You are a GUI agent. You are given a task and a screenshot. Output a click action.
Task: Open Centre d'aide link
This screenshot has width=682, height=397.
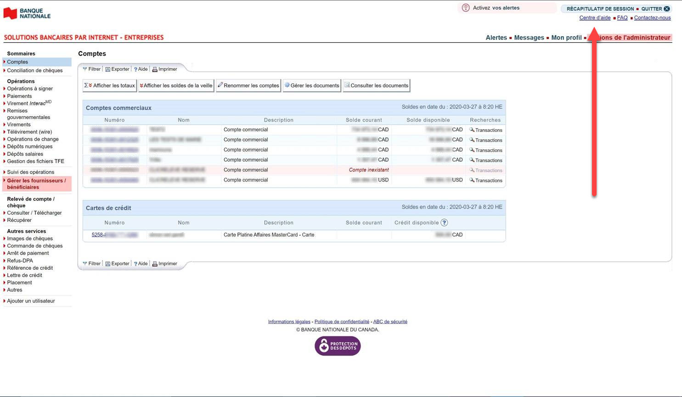pos(595,18)
